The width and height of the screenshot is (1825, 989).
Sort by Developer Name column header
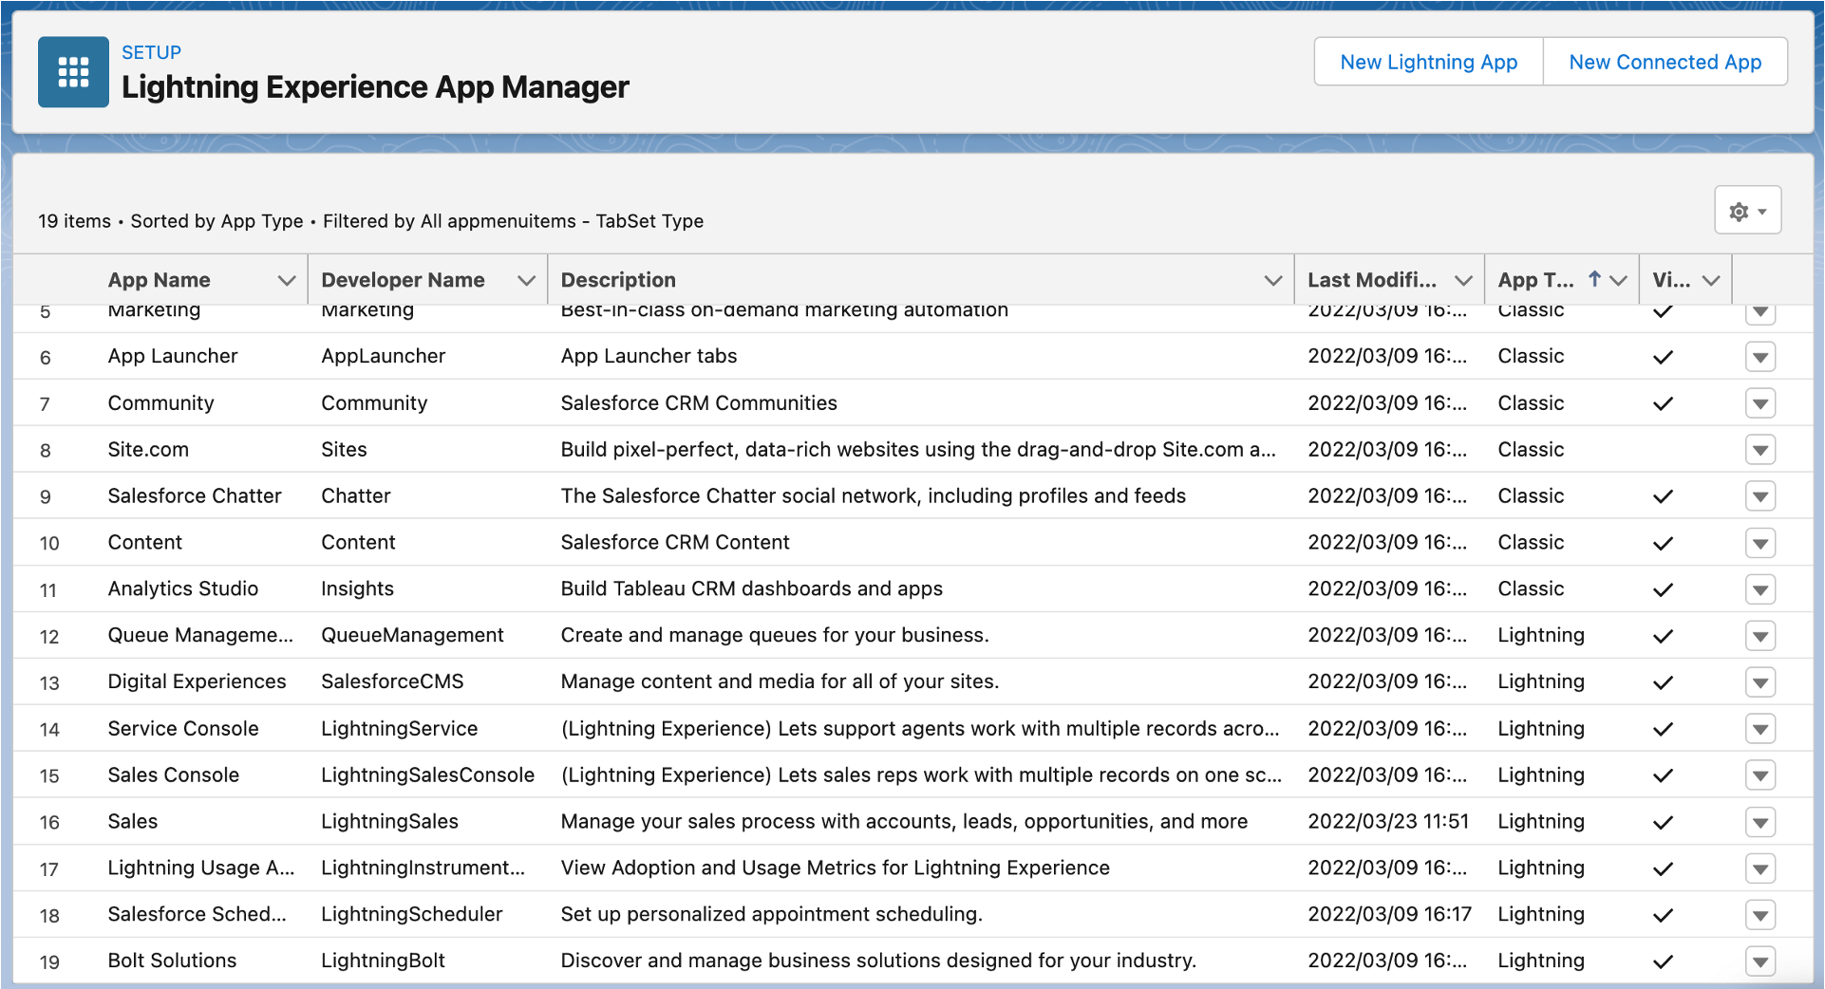(x=403, y=280)
